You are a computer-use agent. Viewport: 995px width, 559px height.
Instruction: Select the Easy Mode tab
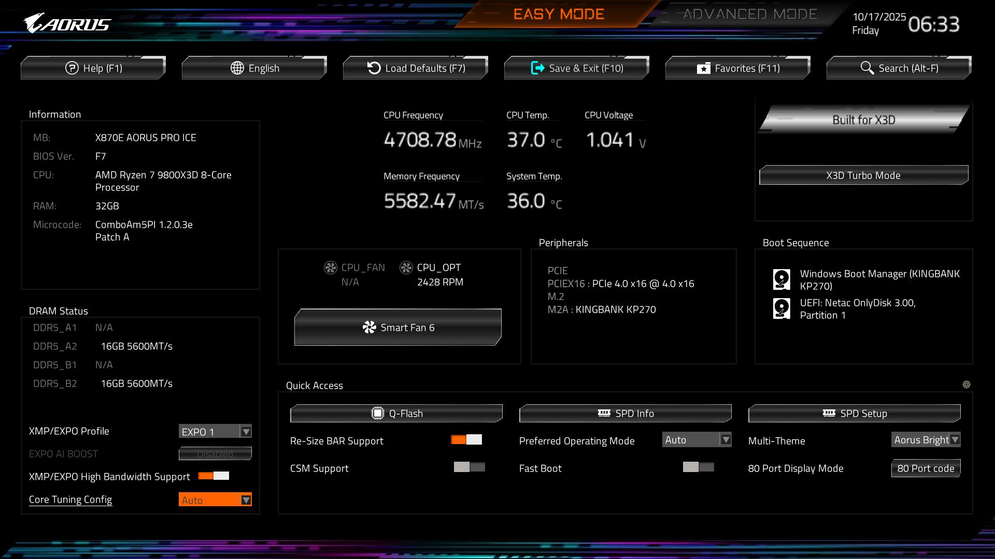coord(559,14)
